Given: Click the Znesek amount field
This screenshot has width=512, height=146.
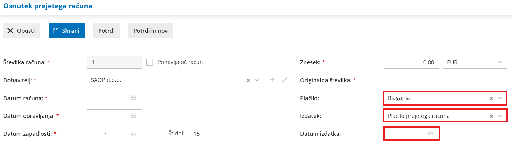Looking at the screenshot, I should click(x=411, y=62).
